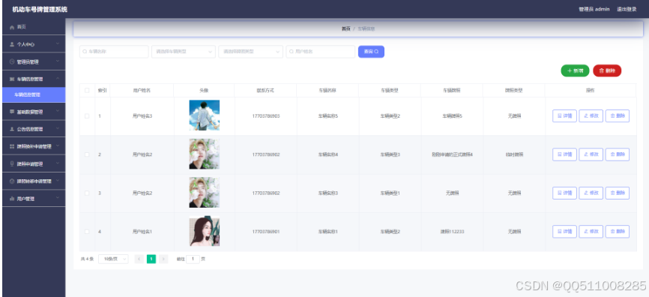This screenshot has width=649, height=297.
Task: Expand the 基础数据管理 menu chevron
Action: click(x=58, y=111)
